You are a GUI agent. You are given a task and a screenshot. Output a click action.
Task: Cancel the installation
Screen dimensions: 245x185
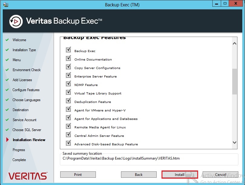(220, 174)
